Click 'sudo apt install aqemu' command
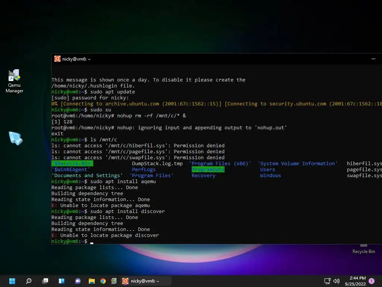This screenshot has width=382, height=287. 123,181
